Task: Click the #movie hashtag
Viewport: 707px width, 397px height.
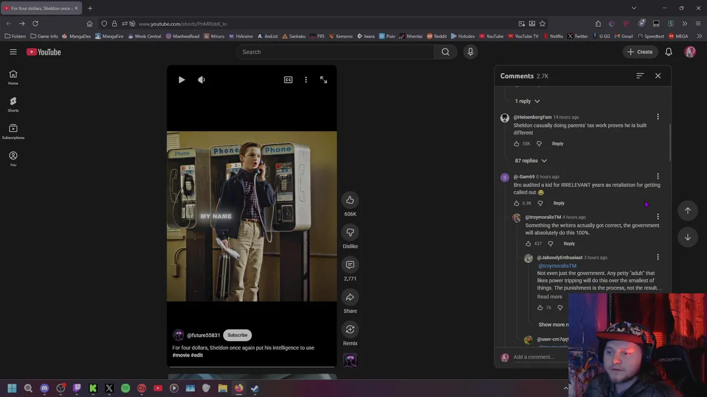Action: [x=181, y=355]
